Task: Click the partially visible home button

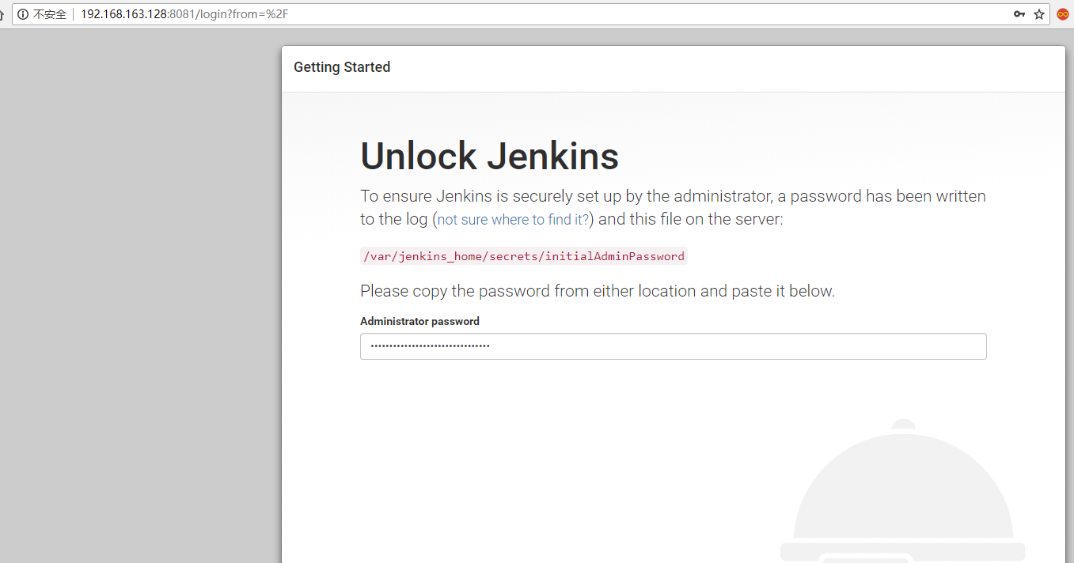Action: (2, 14)
